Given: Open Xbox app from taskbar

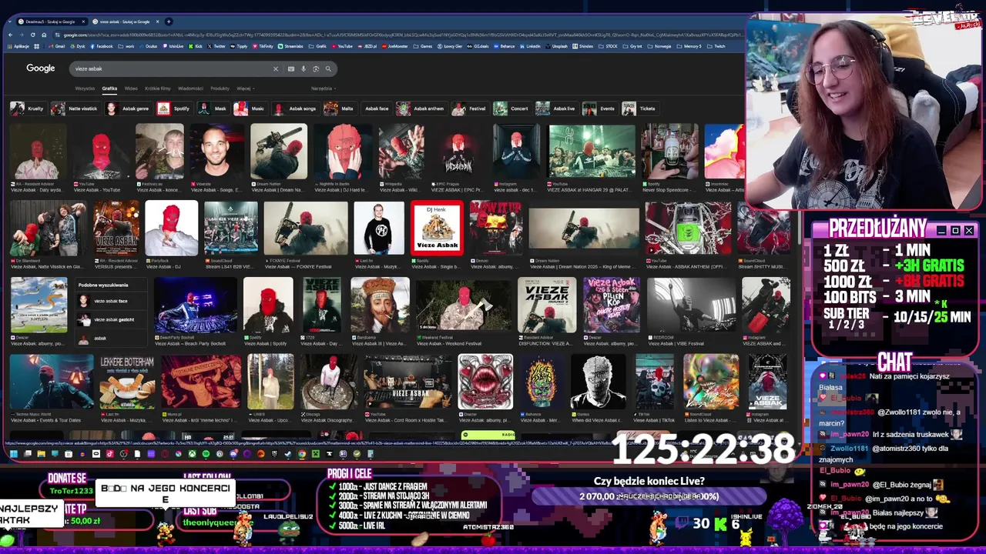Looking at the screenshot, I should (192, 454).
